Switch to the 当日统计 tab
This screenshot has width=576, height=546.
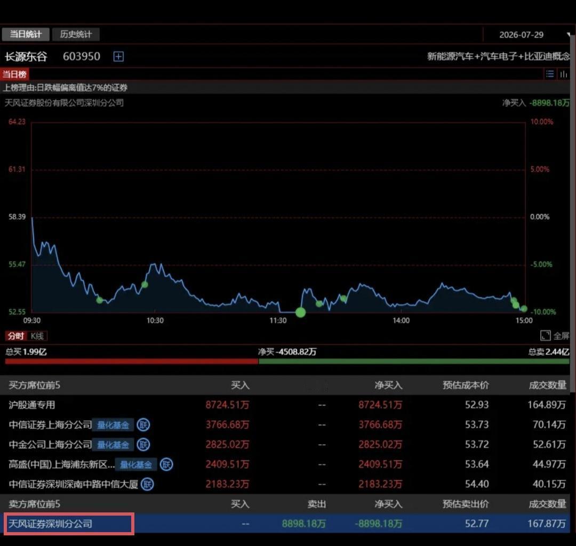pos(26,34)
